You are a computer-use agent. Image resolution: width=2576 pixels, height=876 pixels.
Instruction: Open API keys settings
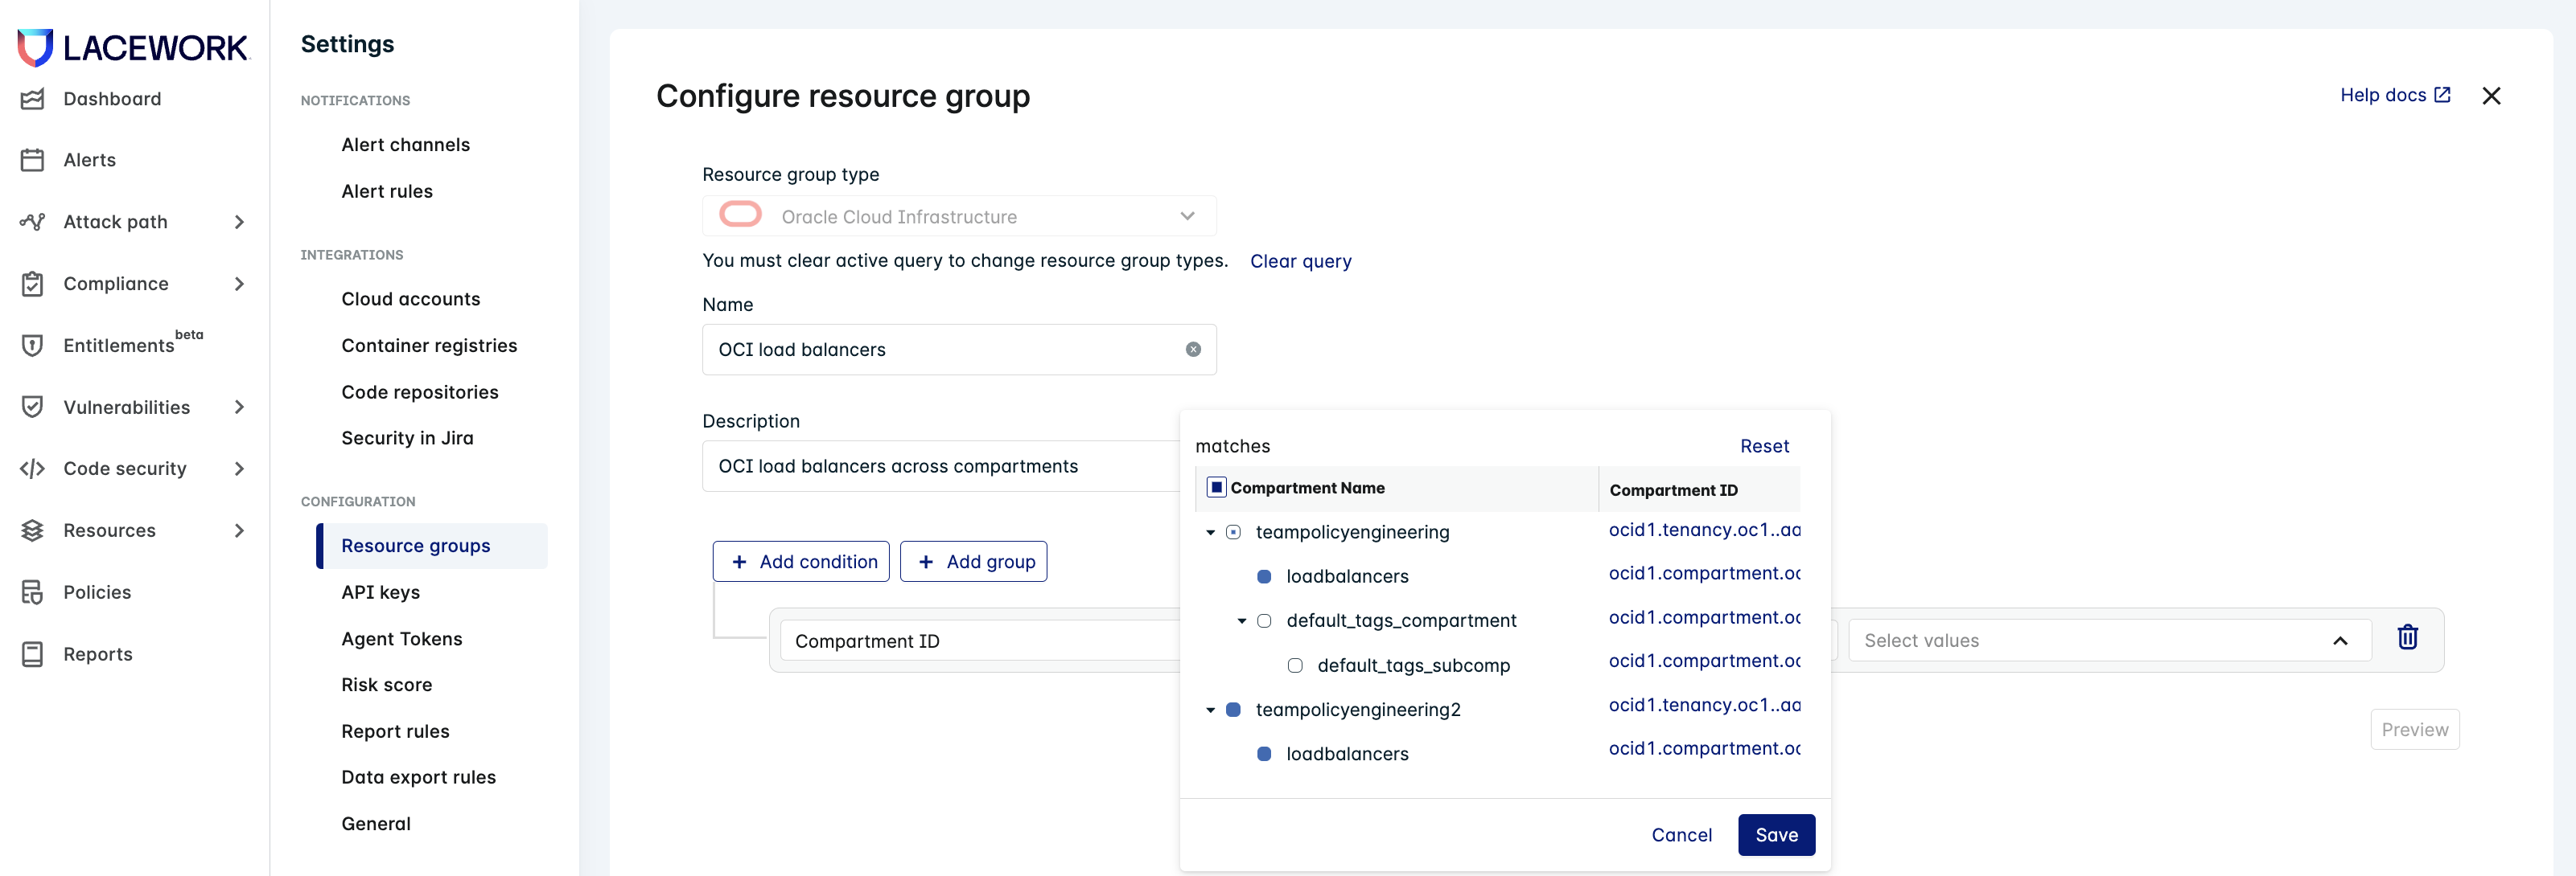(380, 592)
